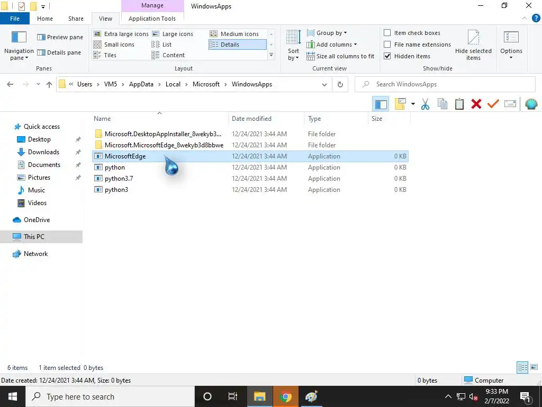Open recent locations dropdown arrow

(38, 84)
